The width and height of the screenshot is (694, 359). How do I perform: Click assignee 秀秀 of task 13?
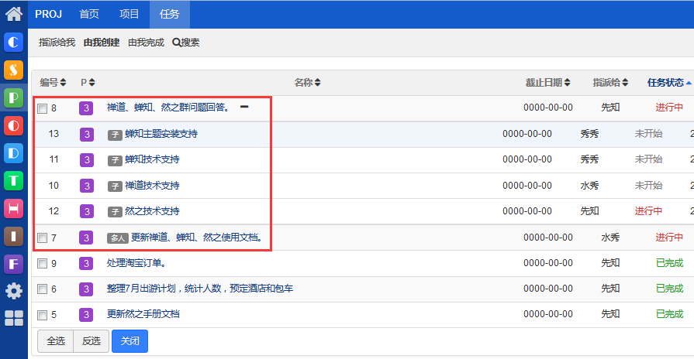click(589, 134)
